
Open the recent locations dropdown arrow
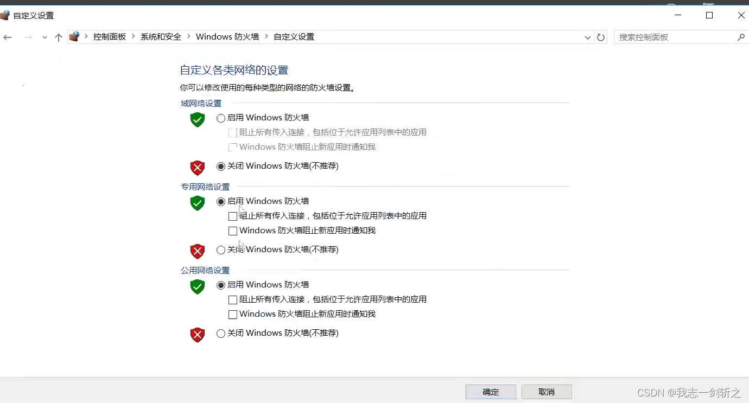45,37
